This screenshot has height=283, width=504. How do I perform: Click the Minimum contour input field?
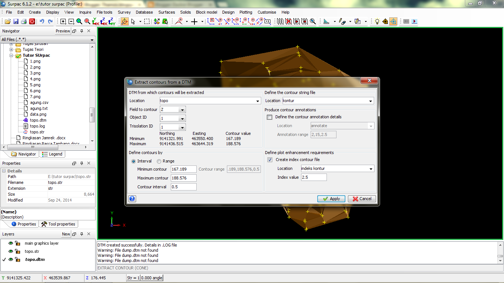[x=184, y=170]
